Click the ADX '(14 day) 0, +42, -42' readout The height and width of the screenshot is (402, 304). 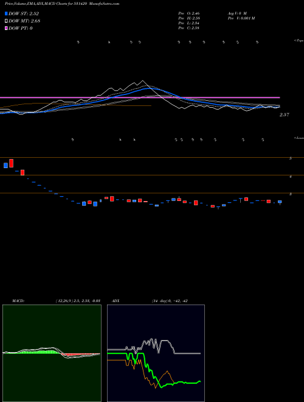click(x=169, y=301)
